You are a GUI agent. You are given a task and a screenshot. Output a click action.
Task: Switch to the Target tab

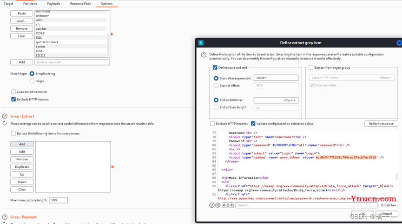[x=8, y=4]
